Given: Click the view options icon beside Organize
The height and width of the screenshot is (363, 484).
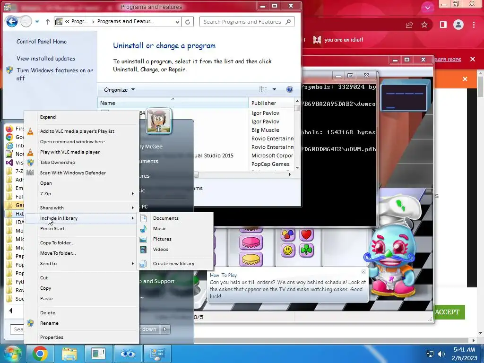Looking at the screenshot, I should pos(263,89).
